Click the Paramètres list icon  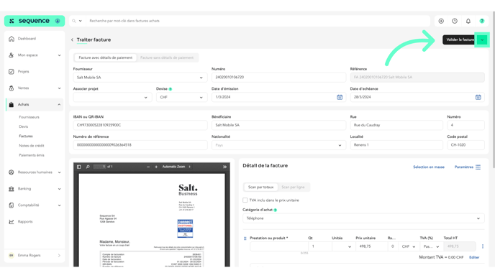(478, 167)
